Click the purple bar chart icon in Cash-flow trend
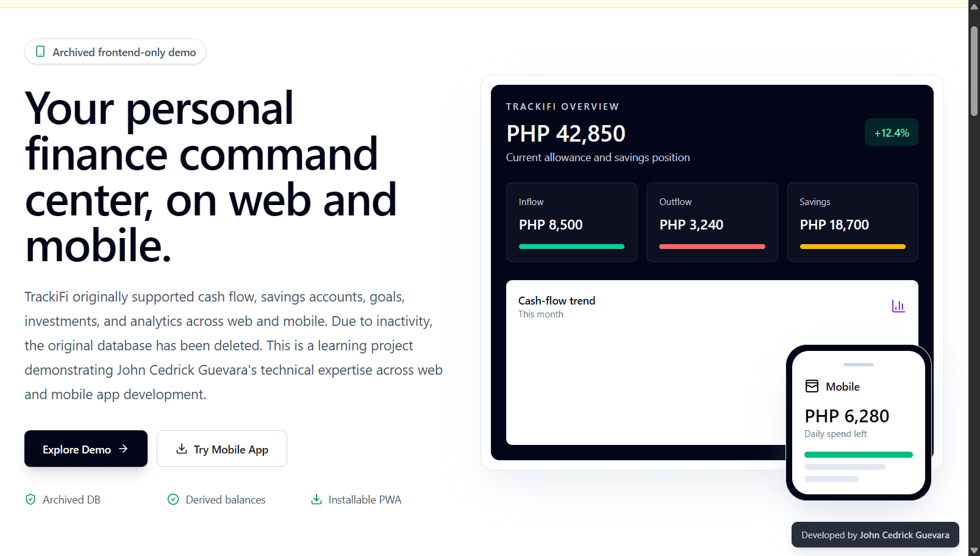Screen dimensions: 980x556 [x=898, y=306]
